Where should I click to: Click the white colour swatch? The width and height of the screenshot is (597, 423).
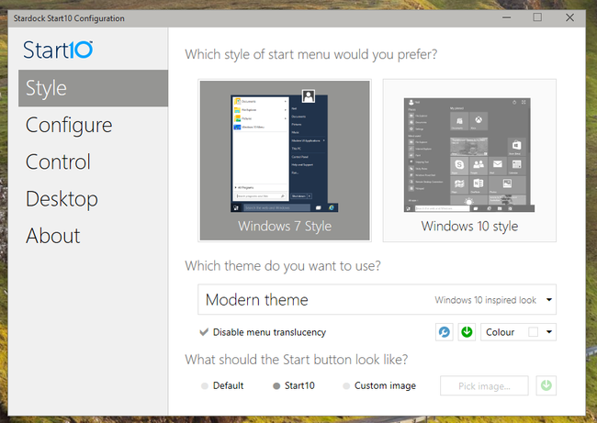tap(533, 332)
